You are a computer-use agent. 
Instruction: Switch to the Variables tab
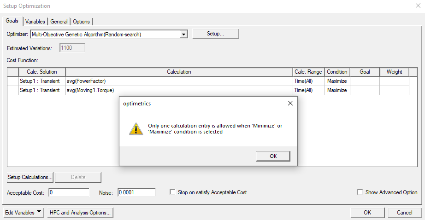point(35,21)
